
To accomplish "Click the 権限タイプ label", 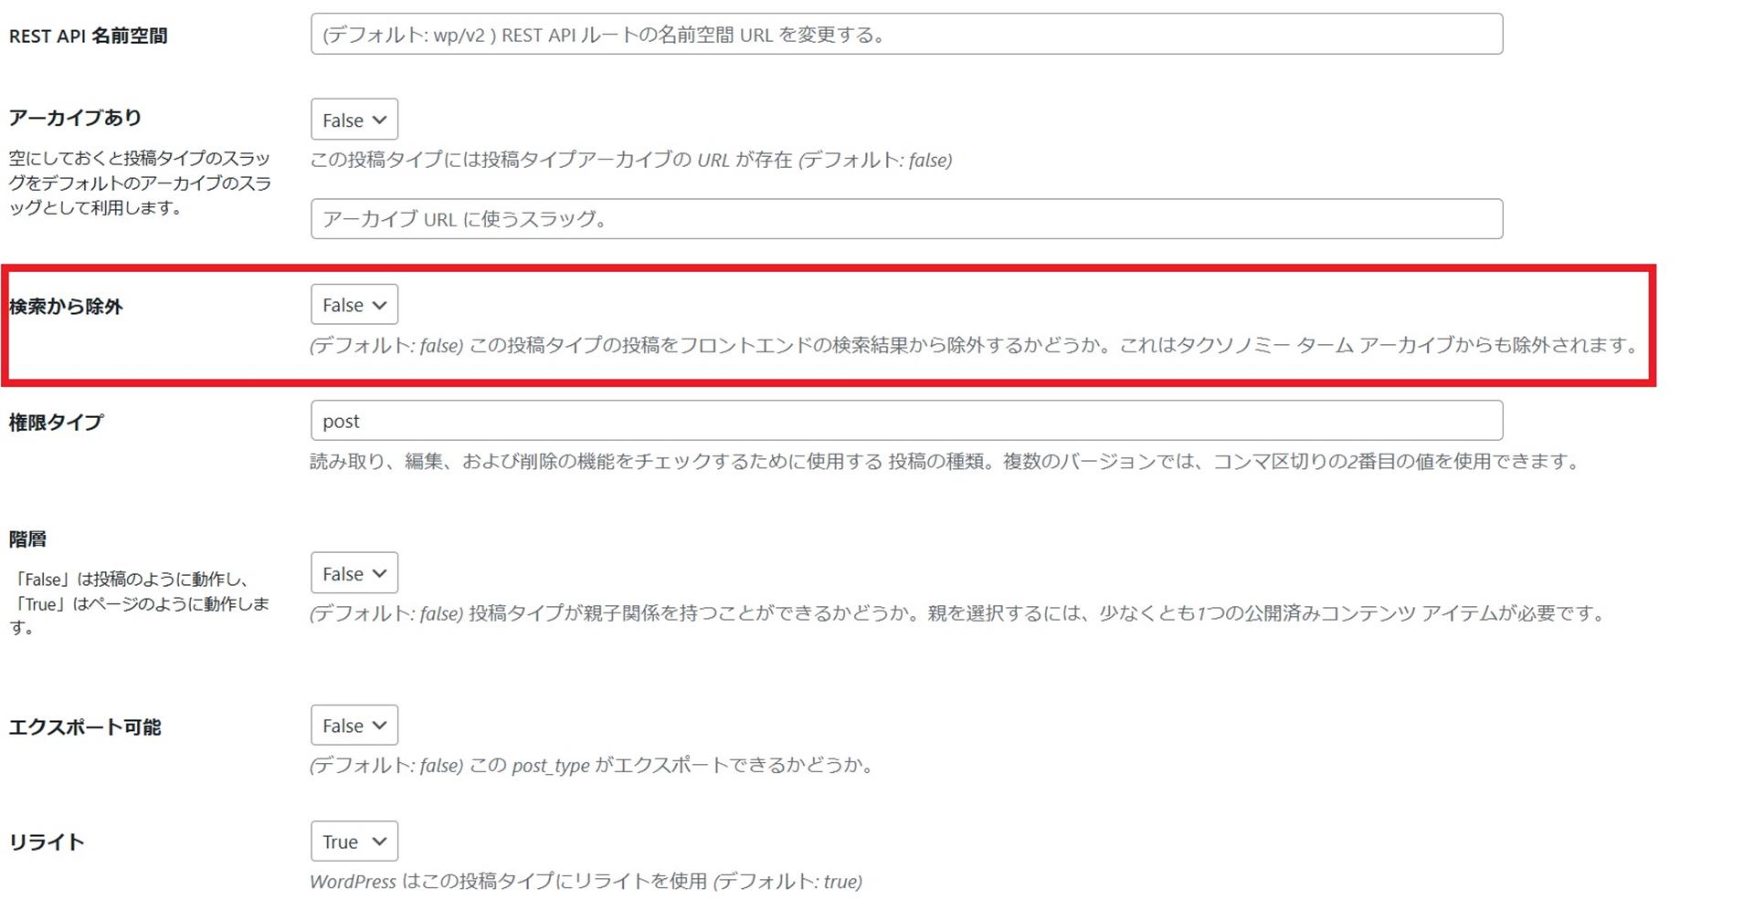I will pyautogui.click(x=56, y=423).
